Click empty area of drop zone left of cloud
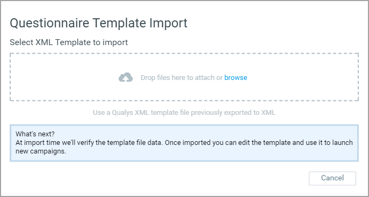This screenshot has width=369, height=197. point(63,77)
